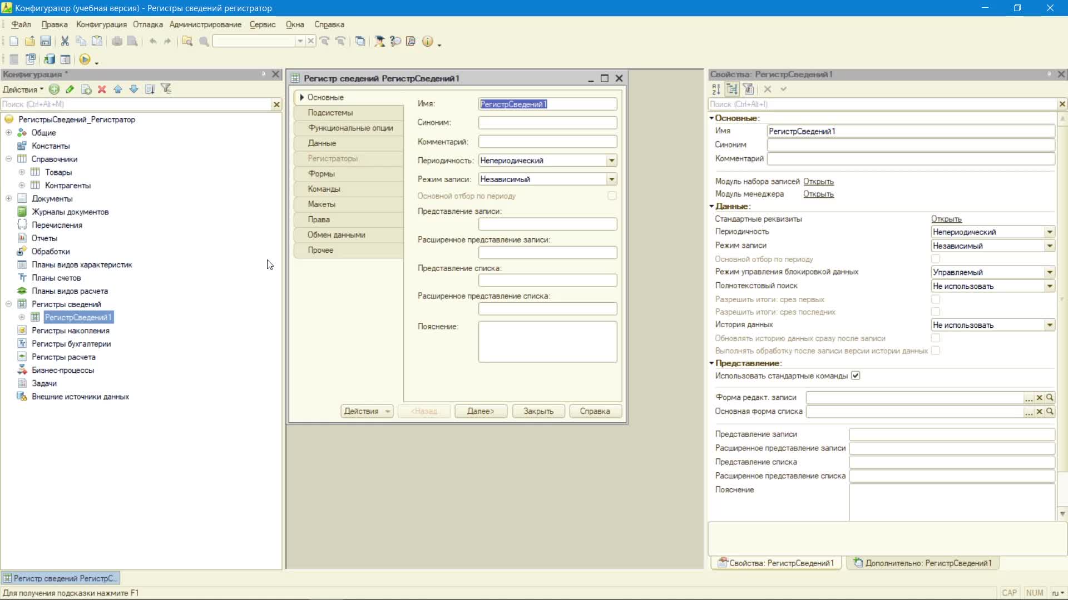The width and height of the screenshot is (1068, 600).
Task: Move the item up with the blue arrow
Action: pos(118,89)
